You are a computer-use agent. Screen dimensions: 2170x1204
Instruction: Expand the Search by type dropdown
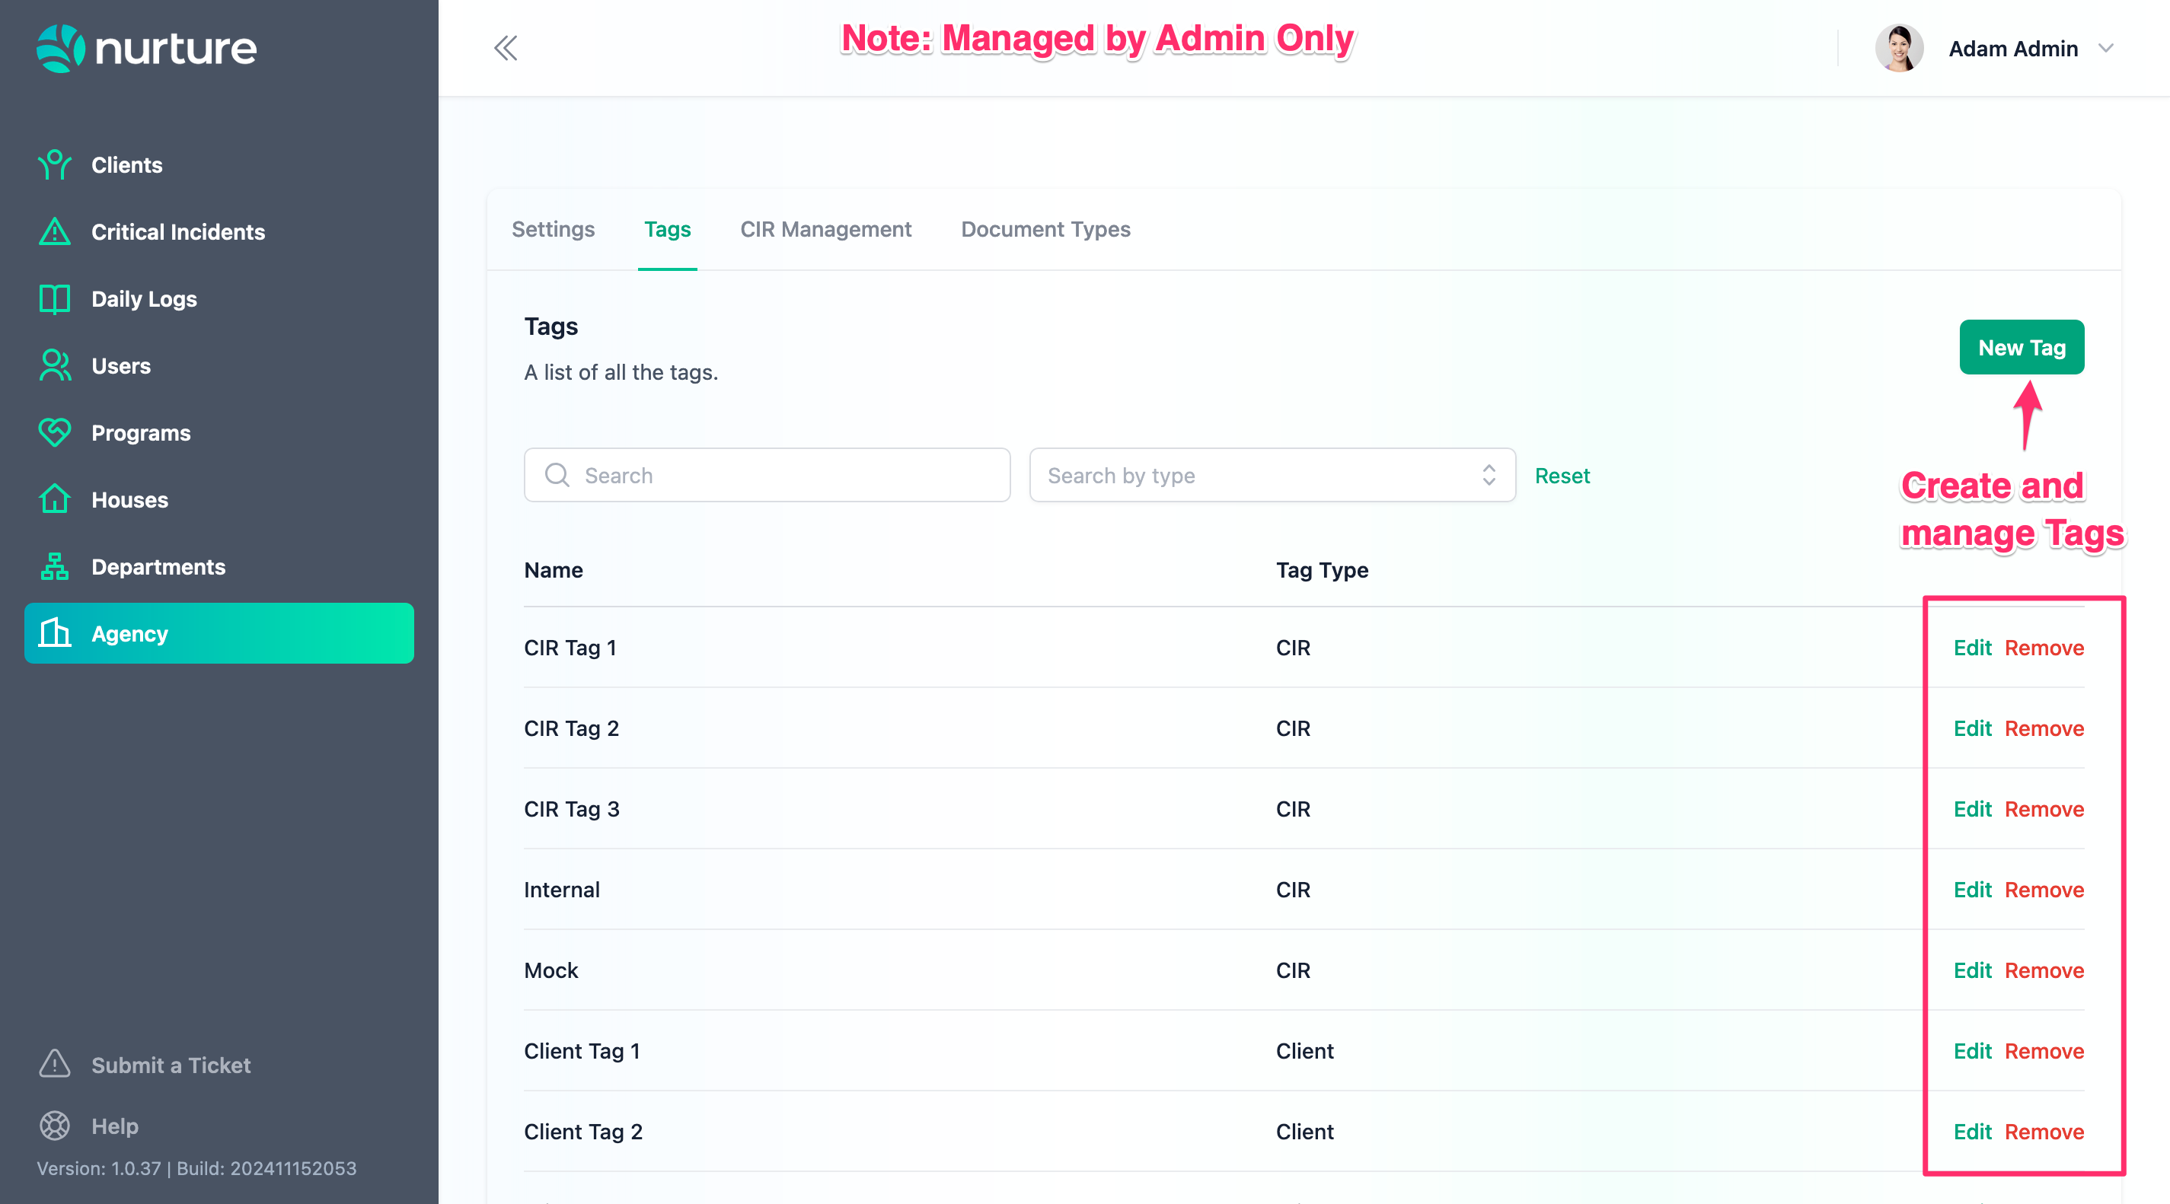[x=1272, y=476]
